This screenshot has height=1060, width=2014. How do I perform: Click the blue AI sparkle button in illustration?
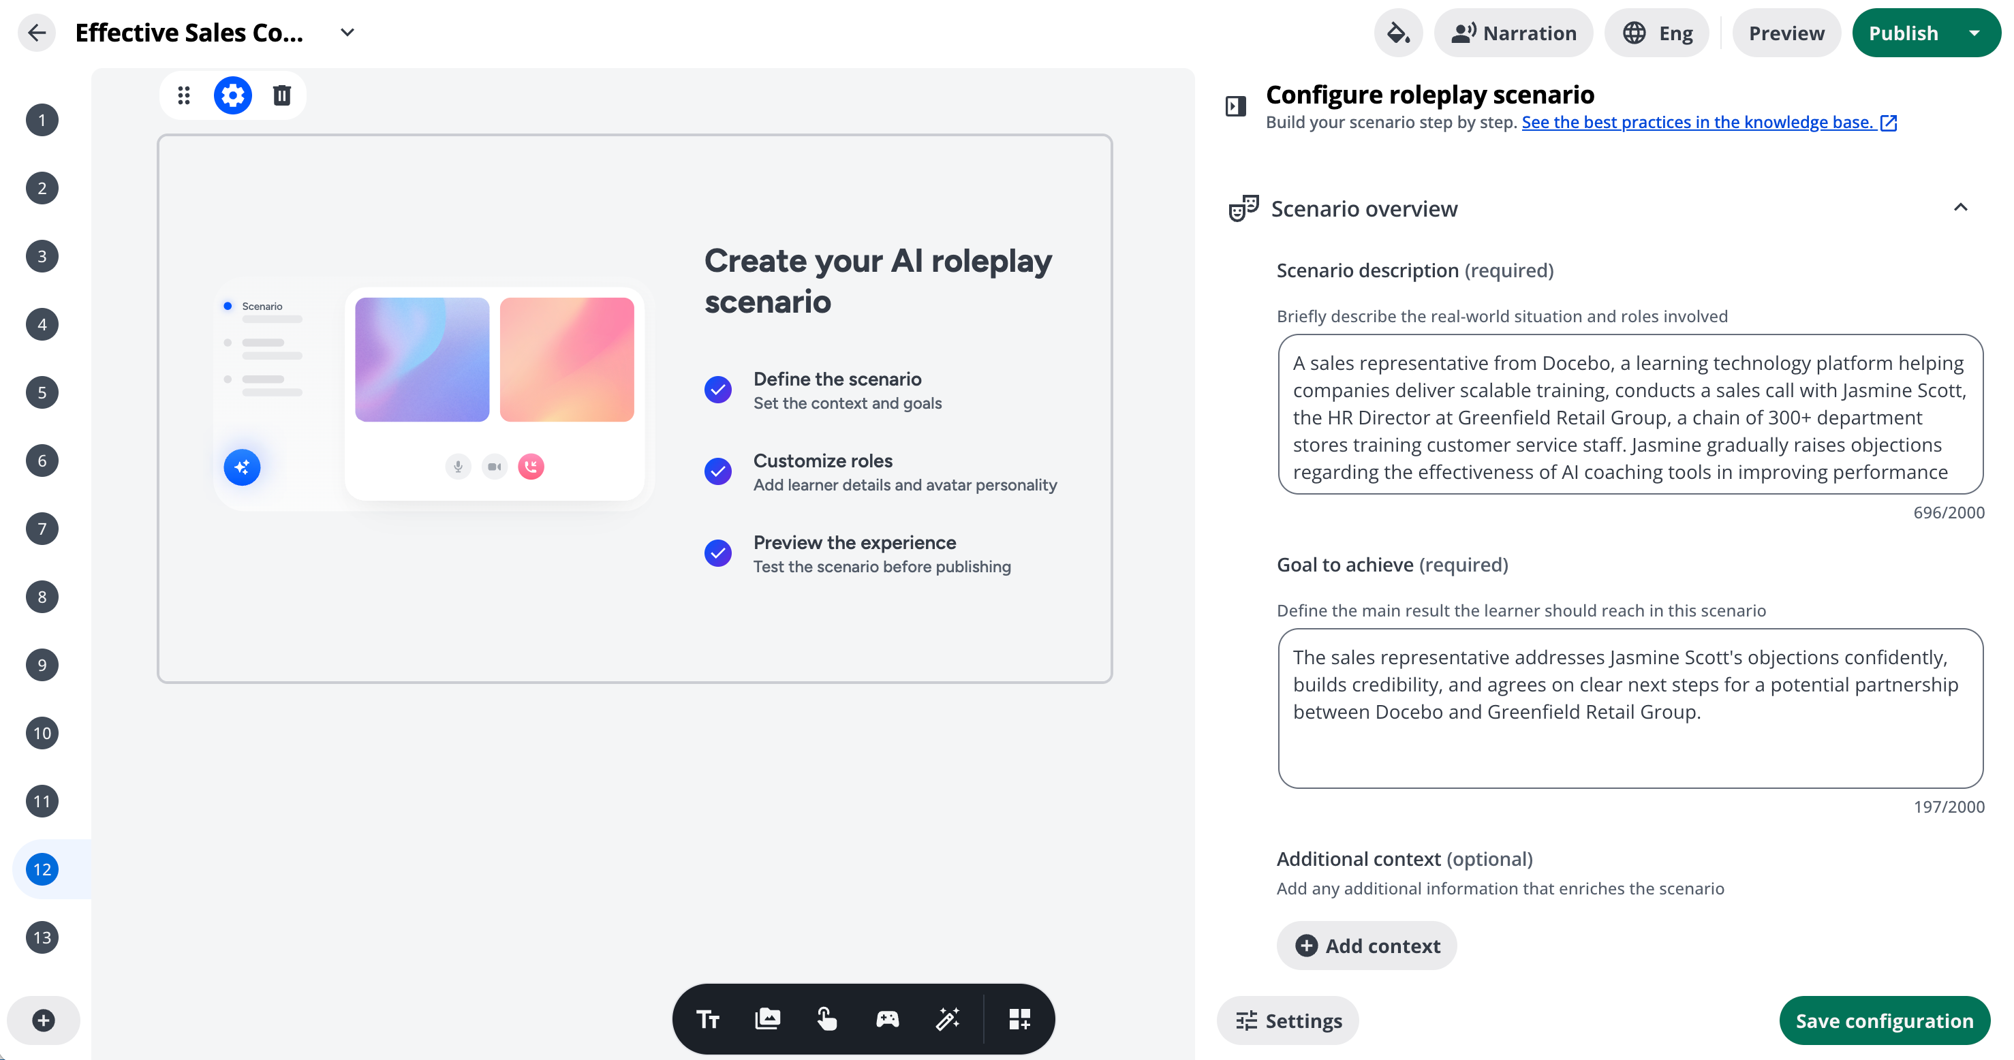point(243,467)
